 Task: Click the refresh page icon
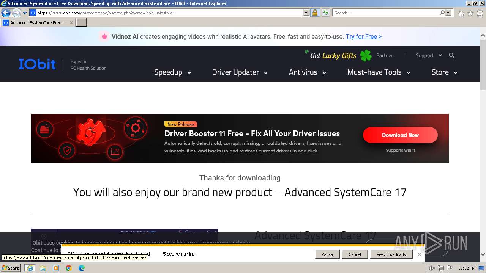pos(325,13)
